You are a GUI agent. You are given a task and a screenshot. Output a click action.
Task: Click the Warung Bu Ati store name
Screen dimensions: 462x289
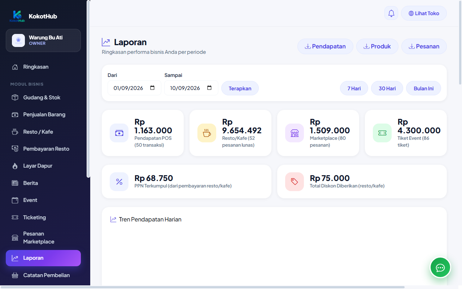(46, 38)
